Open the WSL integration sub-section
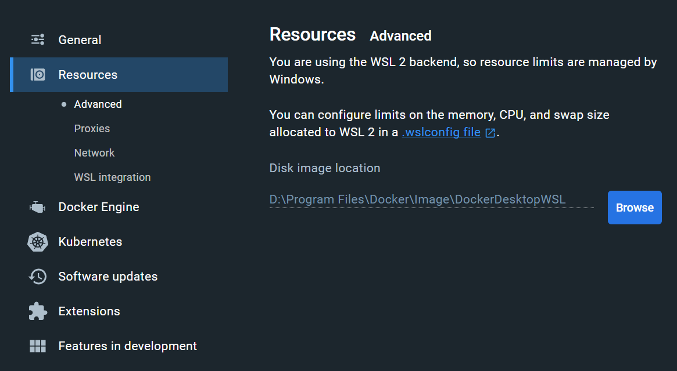 point(112,177)
